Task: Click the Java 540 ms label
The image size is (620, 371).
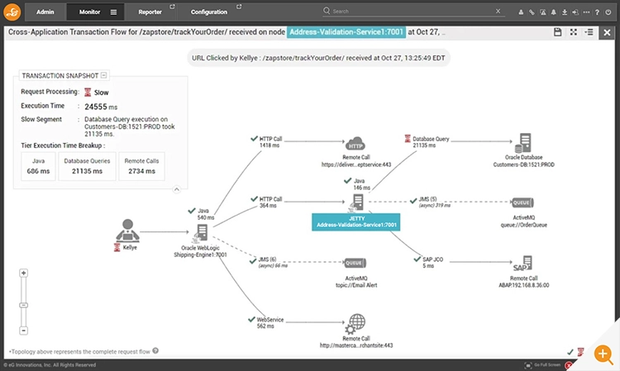Action: coord(206,214)
